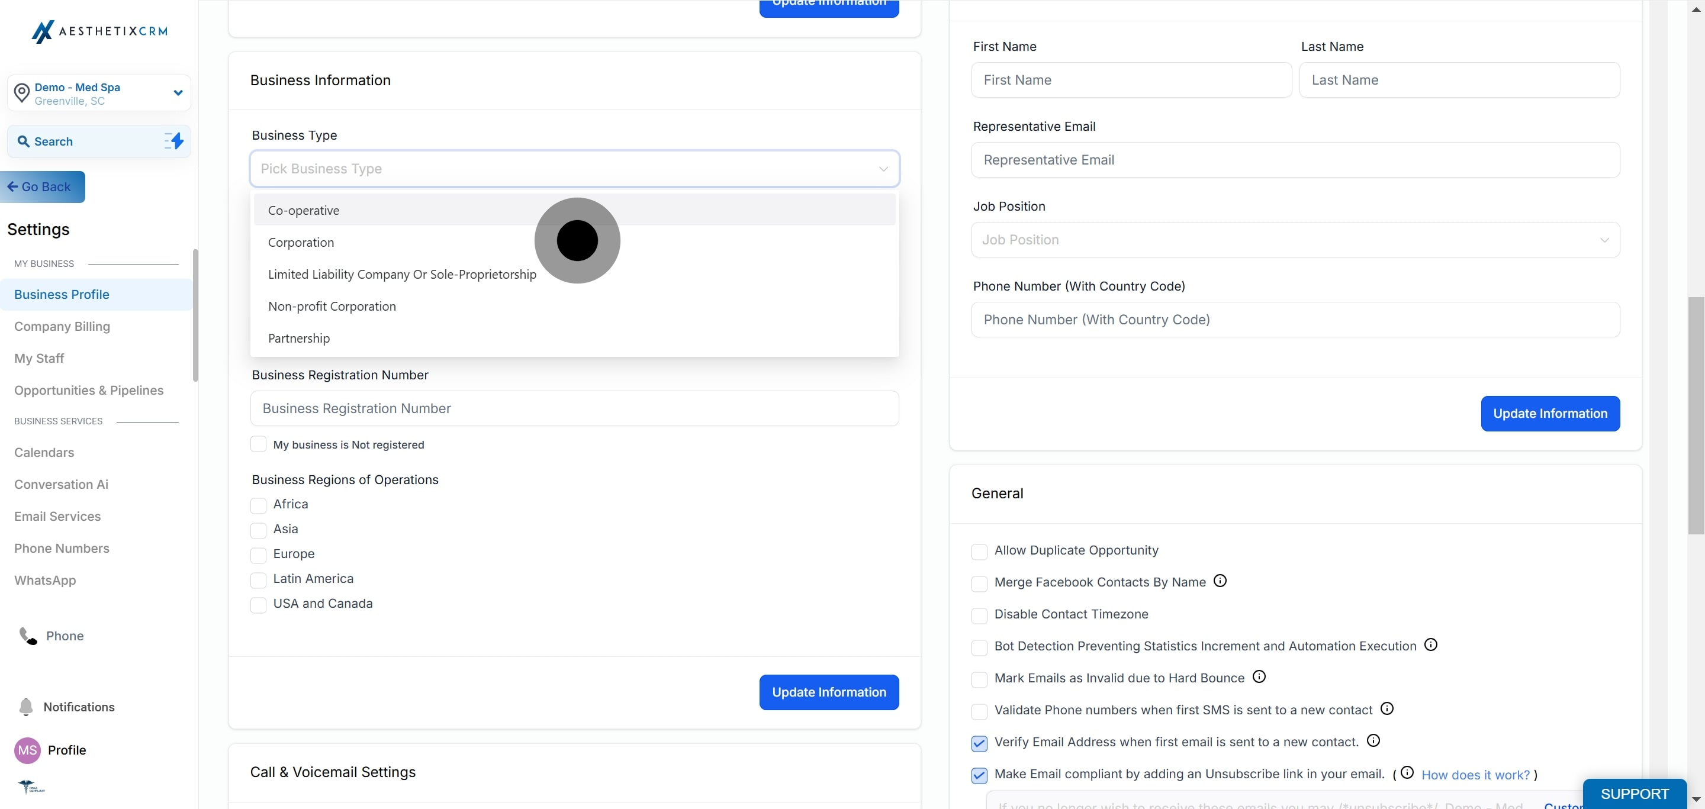The image size is (1705, 809).
Task: Uncheck Verify Email Address checkbox
Action: [979, 743]
